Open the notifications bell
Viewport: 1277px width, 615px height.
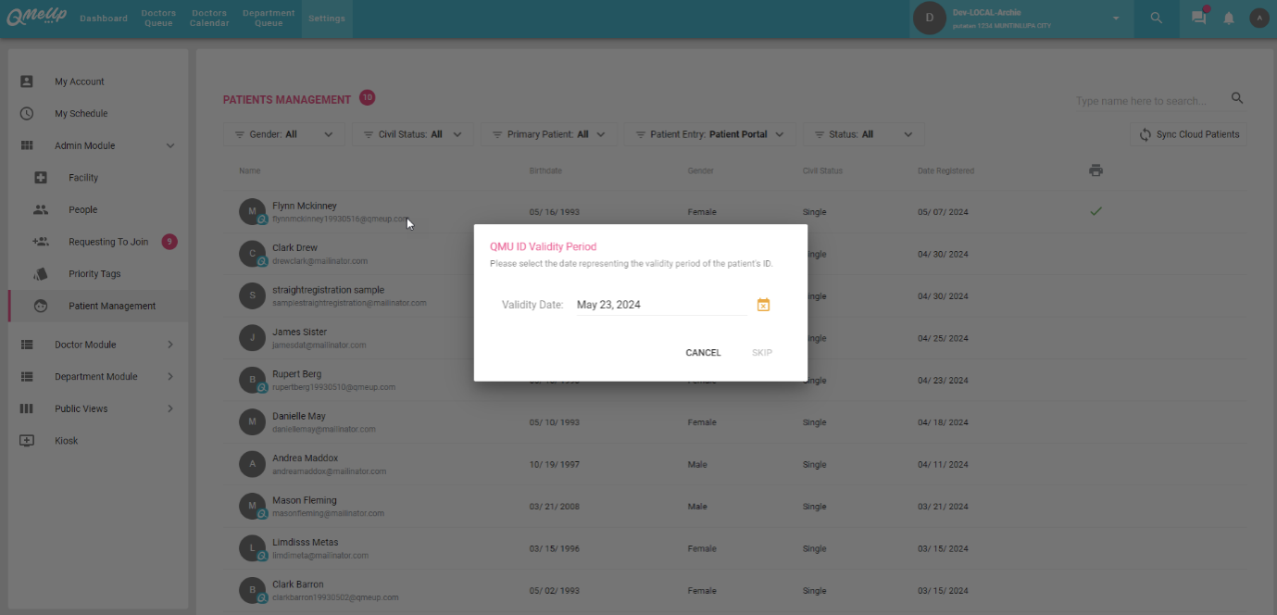(x=1229, y=18)
